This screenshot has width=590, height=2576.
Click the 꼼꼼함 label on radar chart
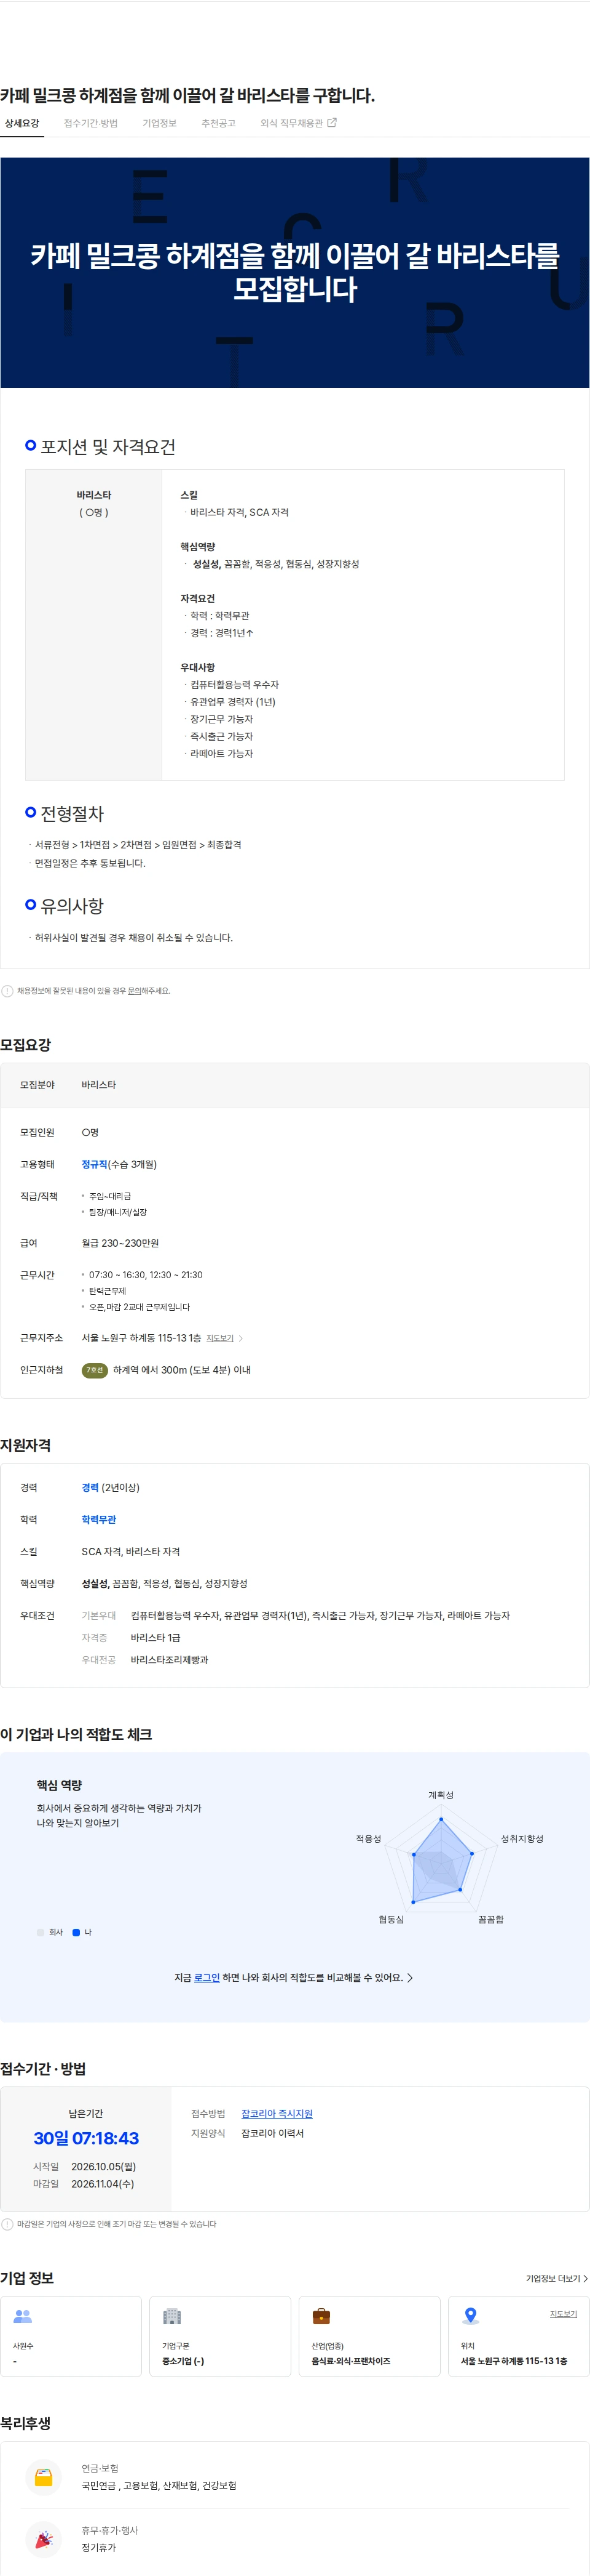(491, 1919)
